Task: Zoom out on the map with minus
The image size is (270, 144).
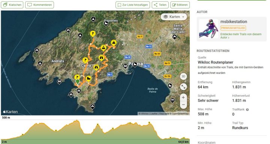Action: [183, 105]
